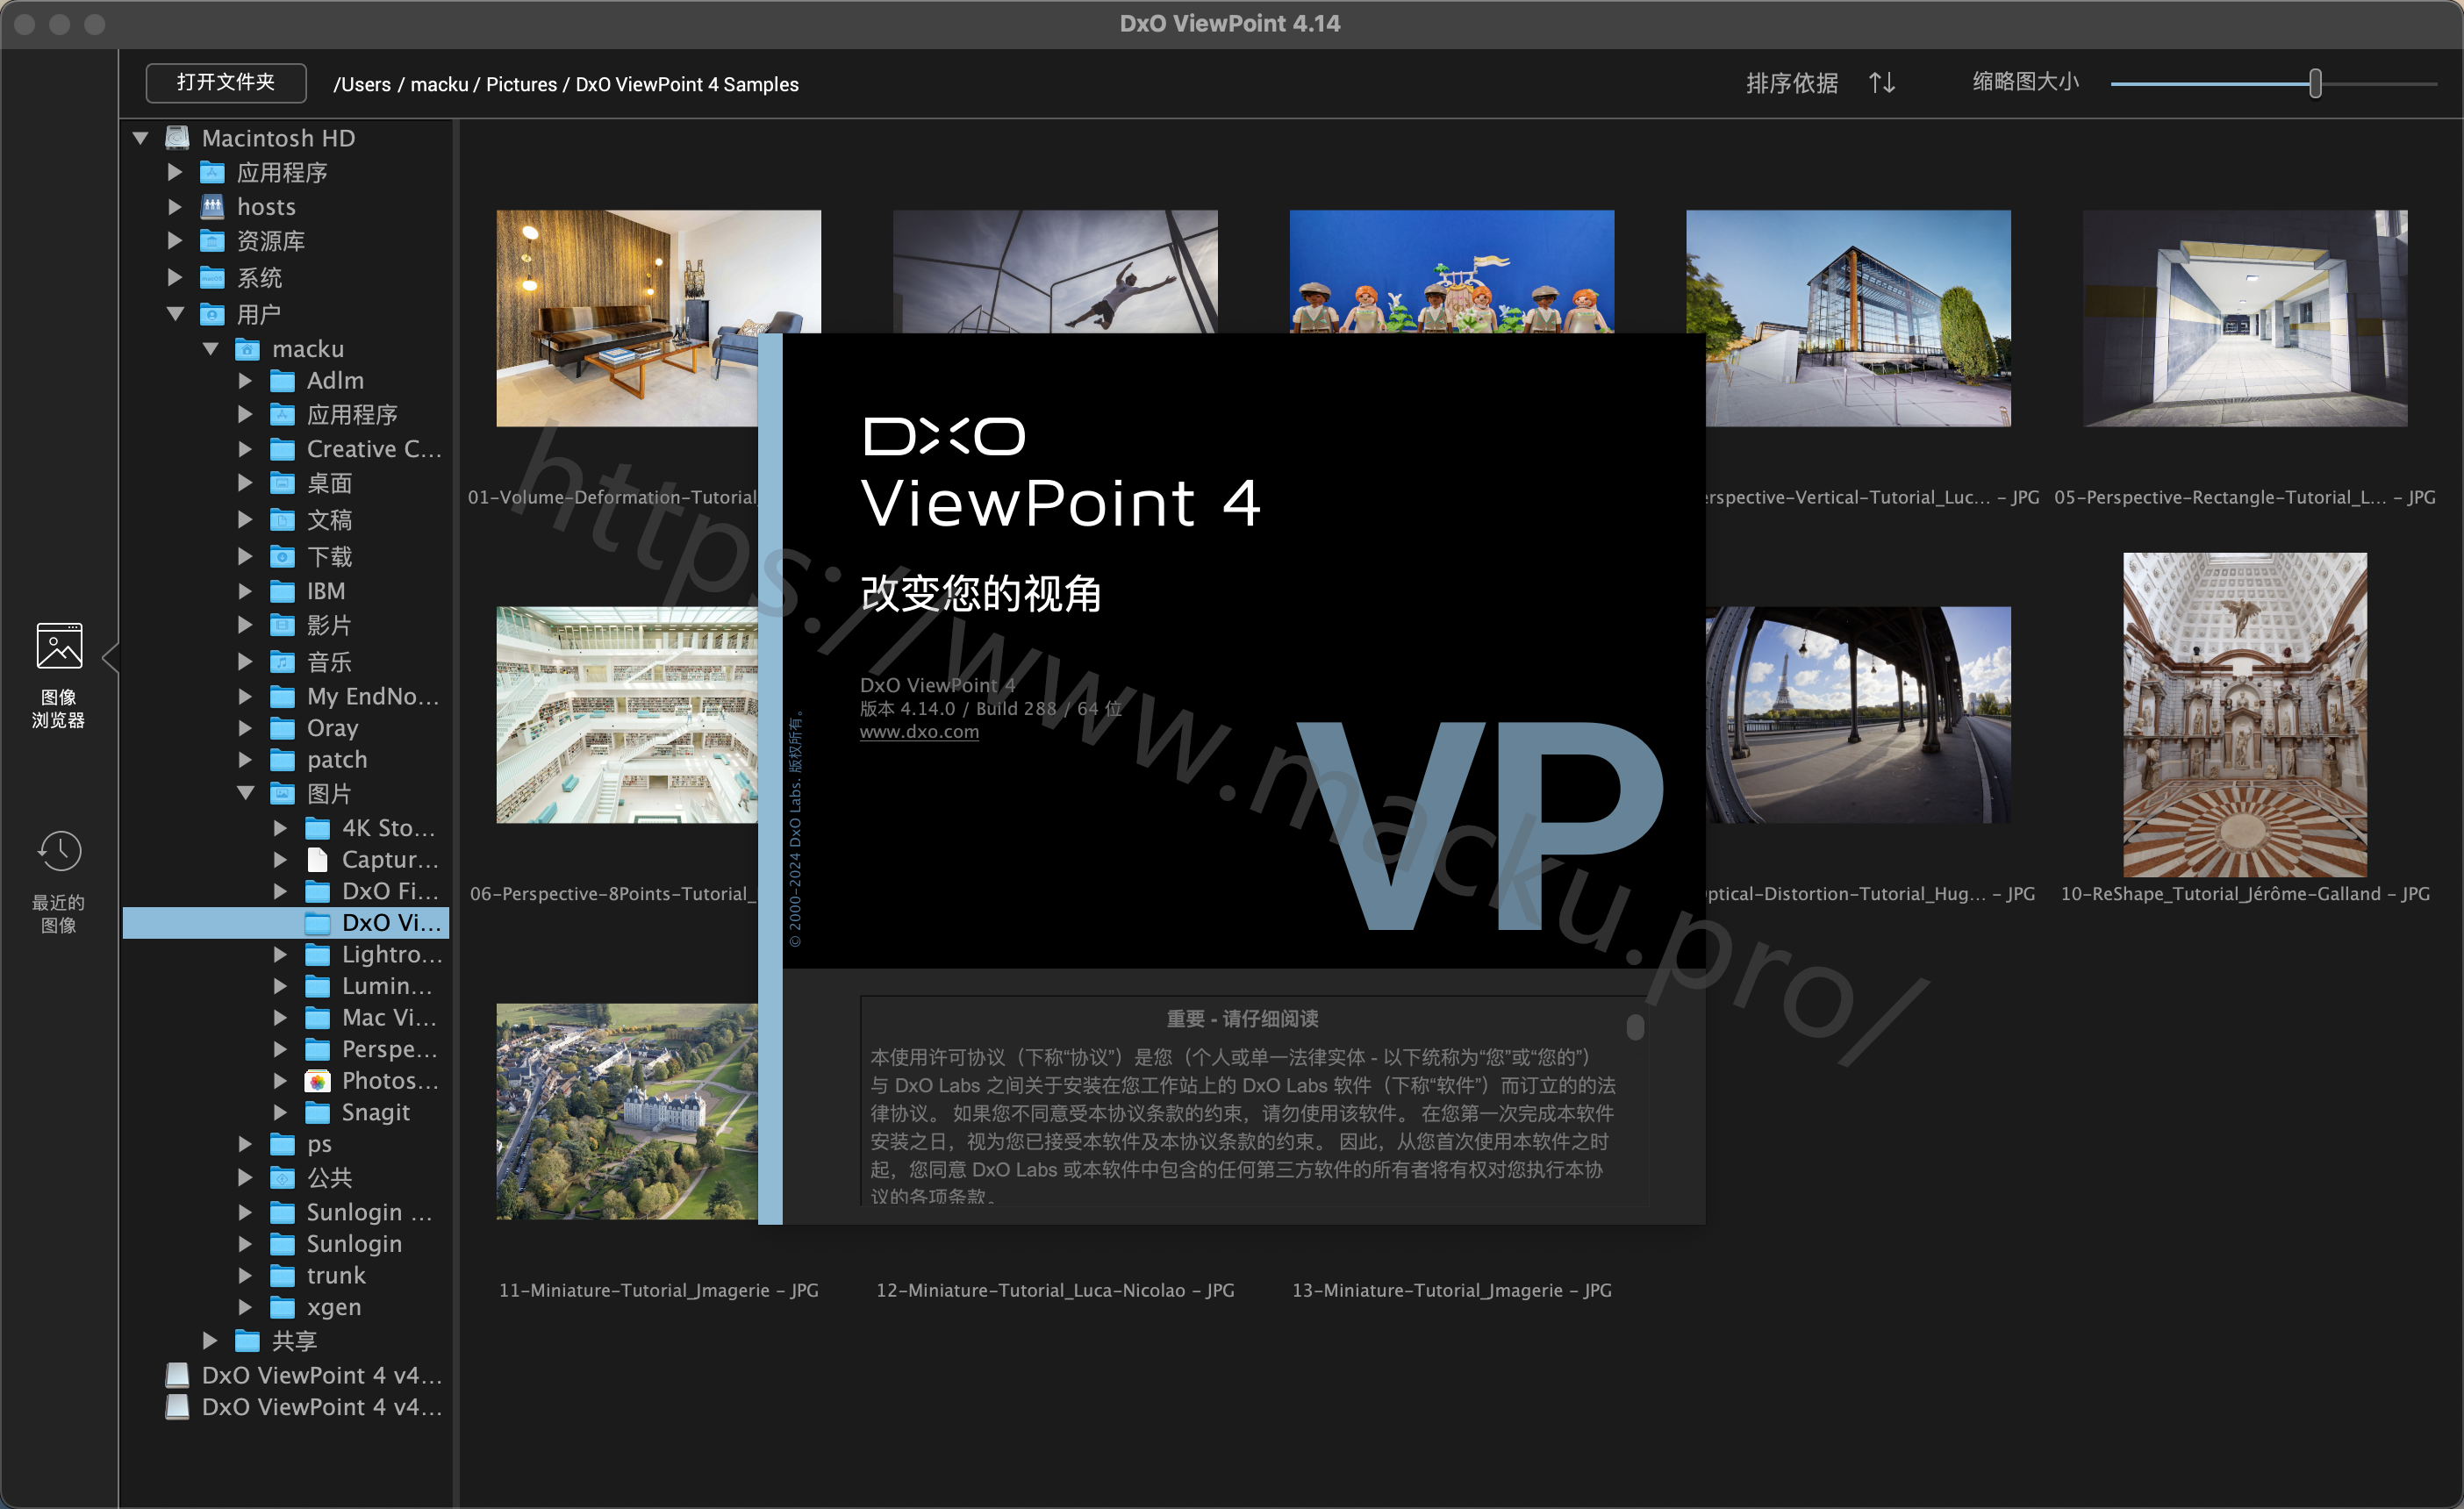Select the 11-Miniature aerial castle thumbnail
2464x1509 pixels.
pos(627,1111)
